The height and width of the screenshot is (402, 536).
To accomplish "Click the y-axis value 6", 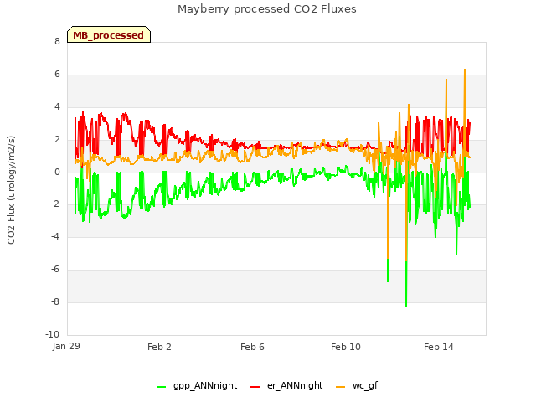I will [x=57, y=74].
